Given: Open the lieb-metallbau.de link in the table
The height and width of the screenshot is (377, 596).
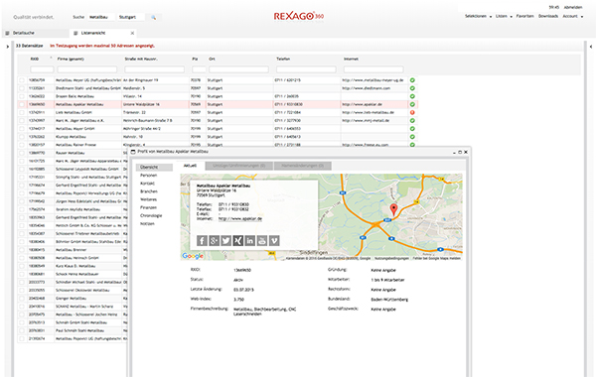Looking at the screenshot, I should click(x=368, y=113).
